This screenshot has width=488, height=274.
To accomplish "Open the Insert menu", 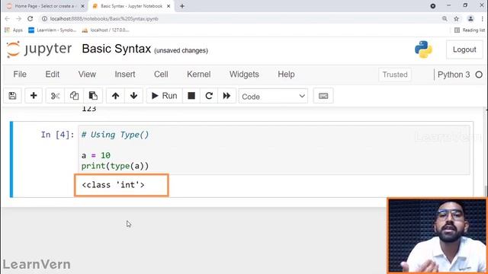I will [x=125, y=75].
